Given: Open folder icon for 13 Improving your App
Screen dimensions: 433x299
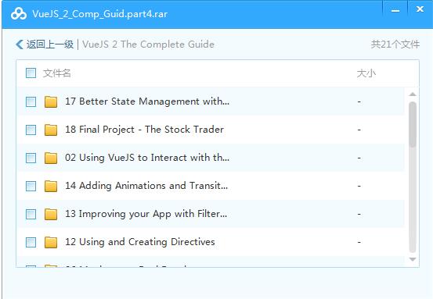Looking at the screenshot, I should [x=51, y=214].
